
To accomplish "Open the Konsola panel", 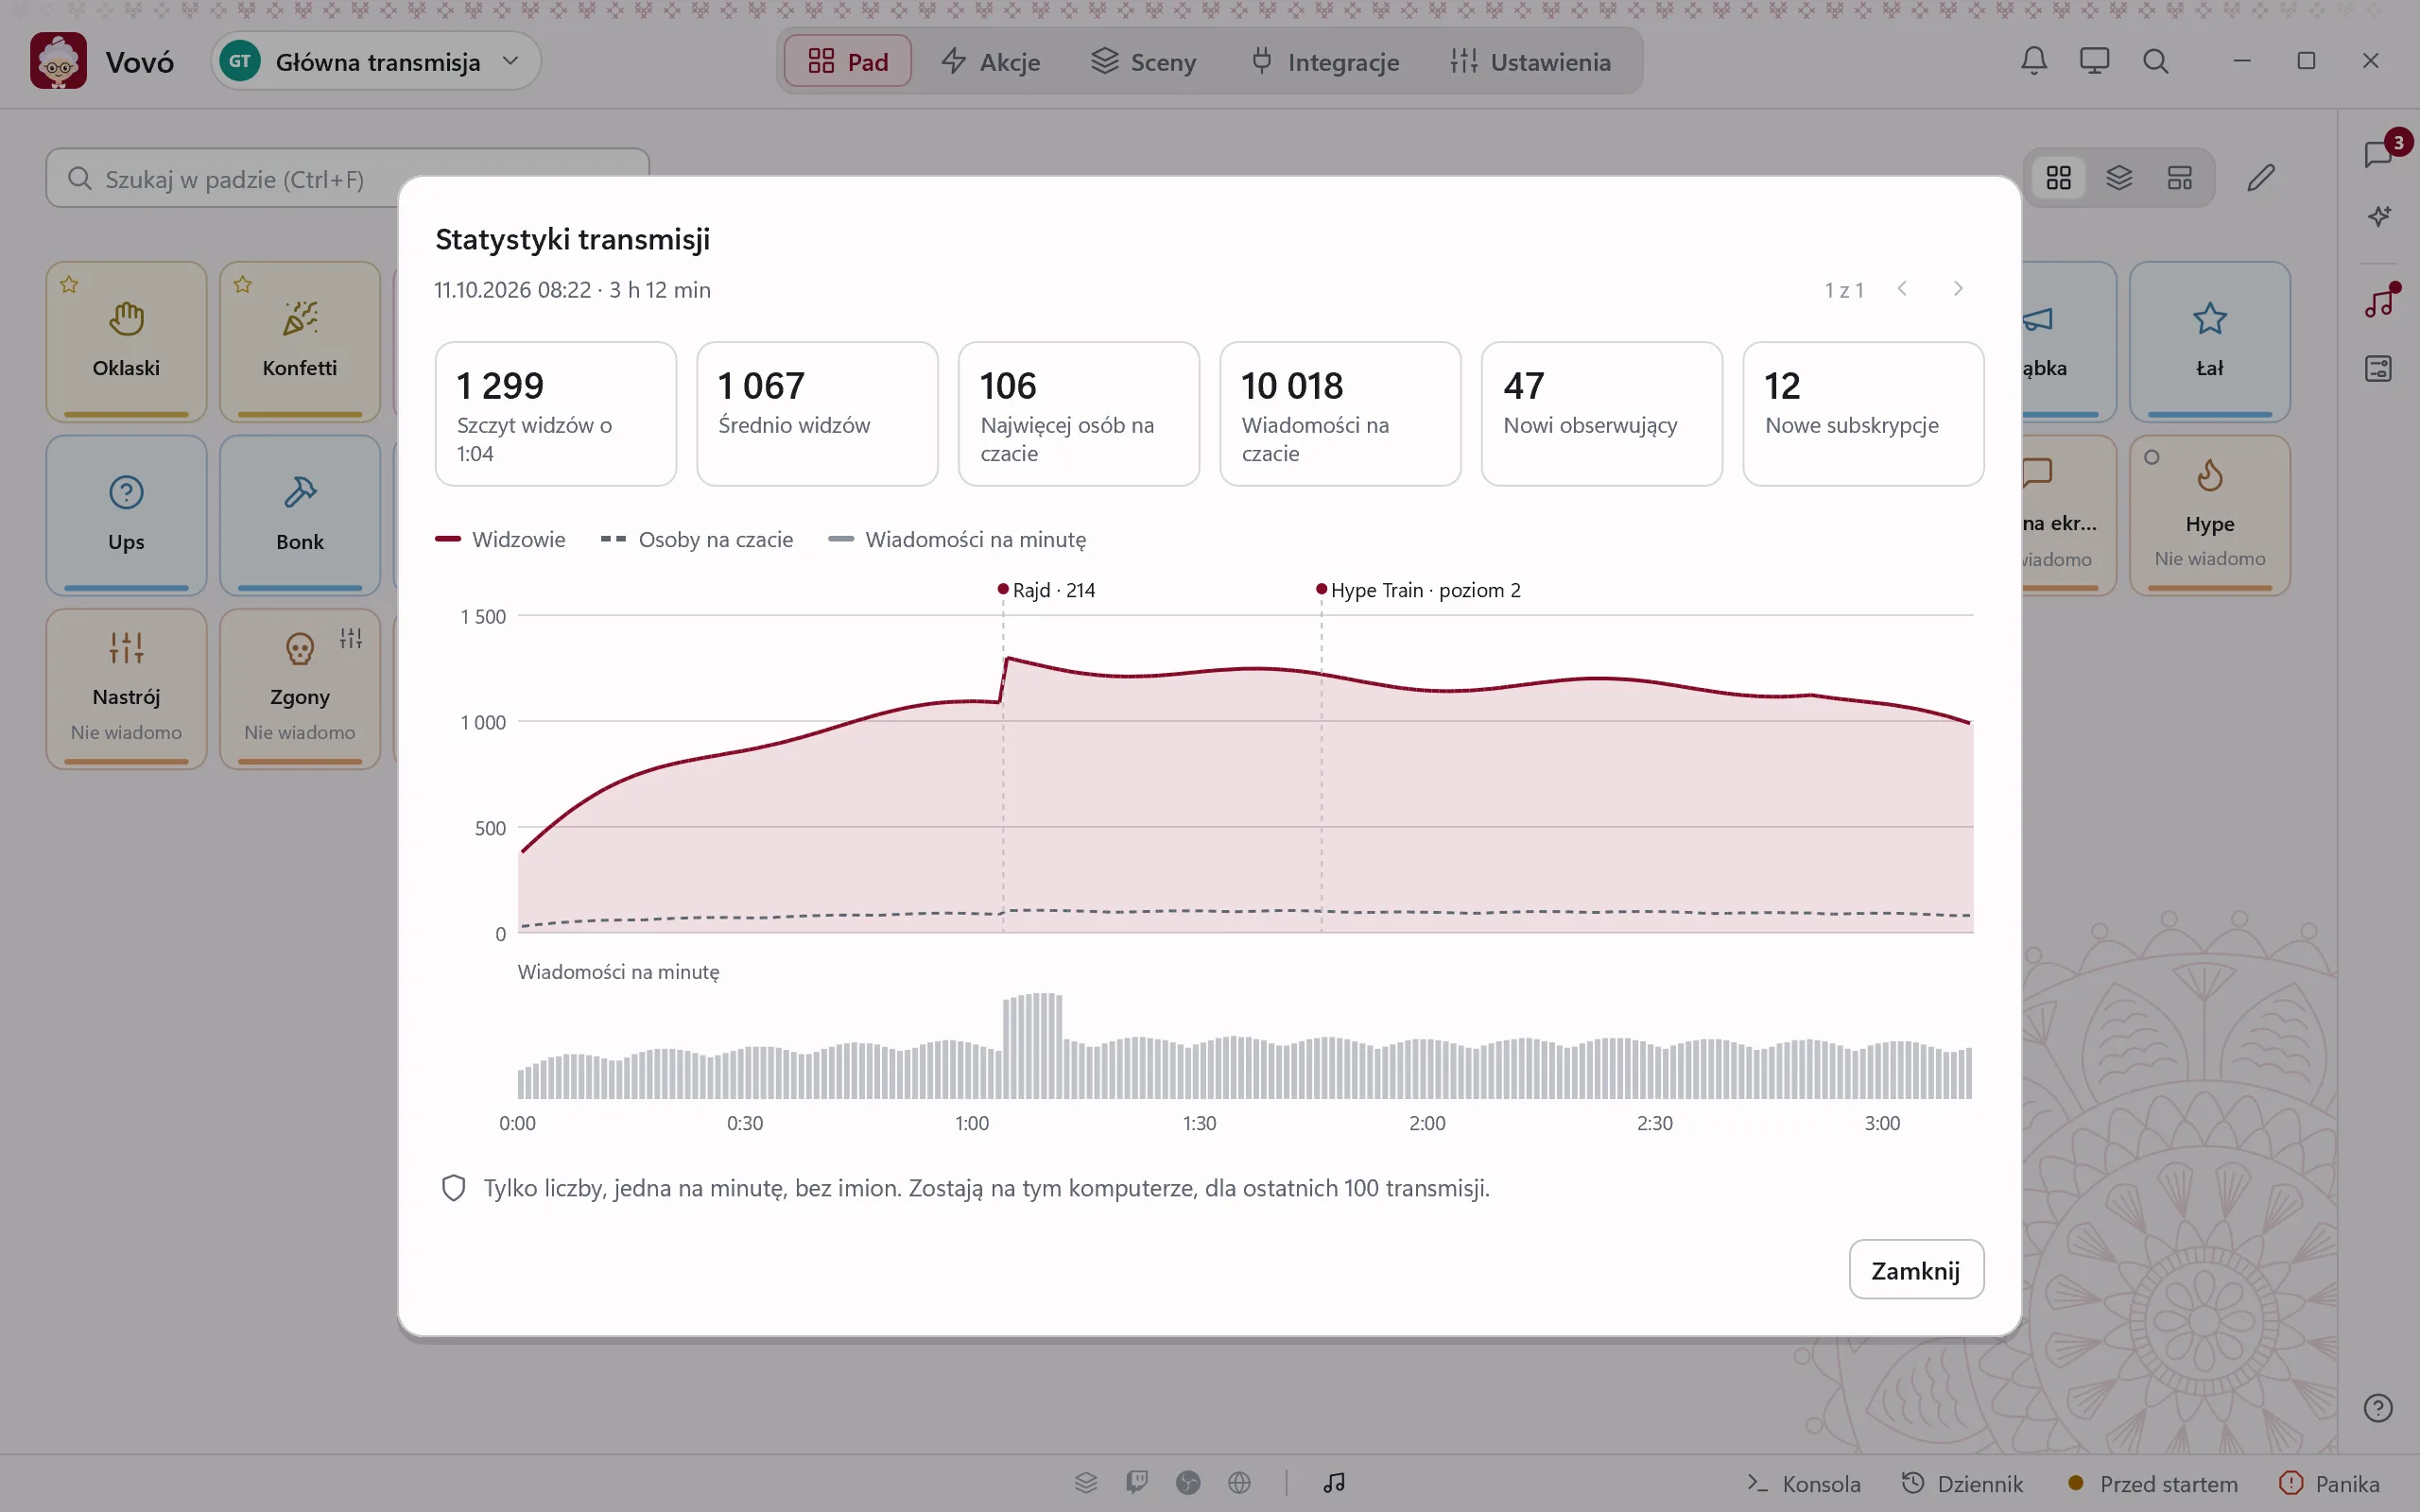I will (1804, 1483).
